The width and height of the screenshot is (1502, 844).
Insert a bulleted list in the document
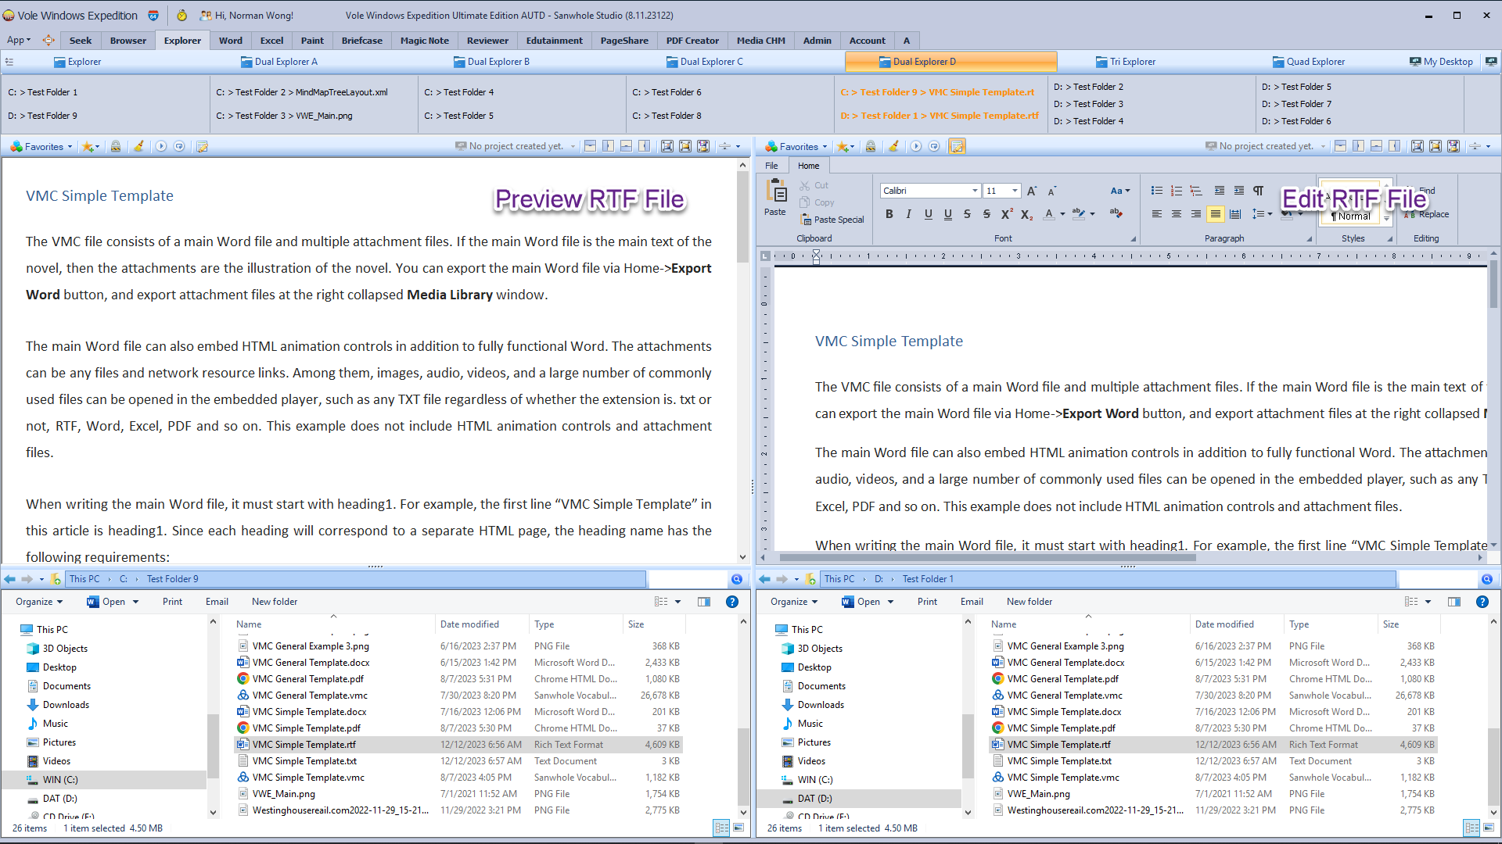[x=1156, y=191]
